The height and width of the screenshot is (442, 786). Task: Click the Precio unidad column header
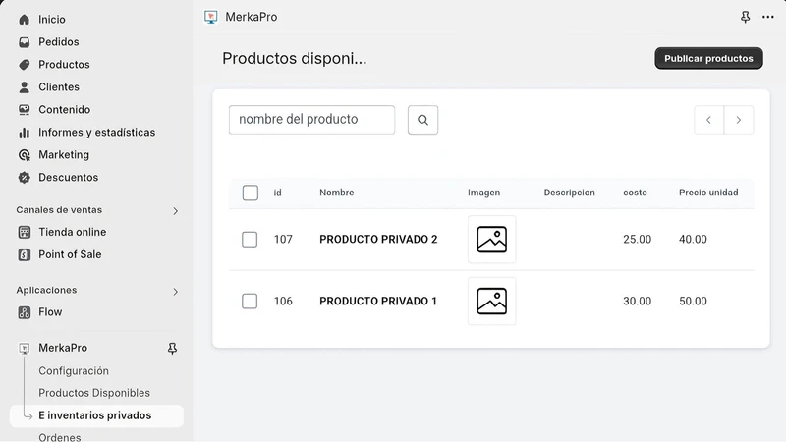pos(708,193)
